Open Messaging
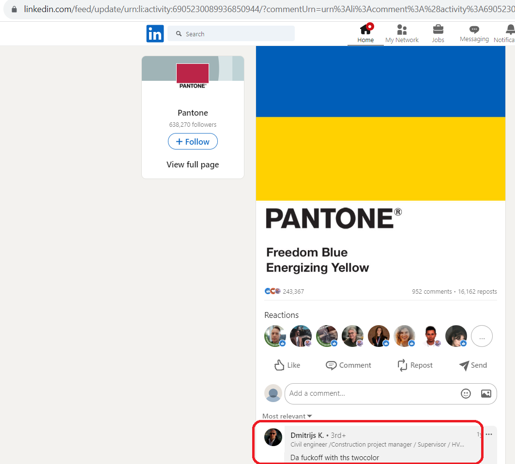Image resolution: width=515 pixels, height=464 pixels. tap(474, 33)
